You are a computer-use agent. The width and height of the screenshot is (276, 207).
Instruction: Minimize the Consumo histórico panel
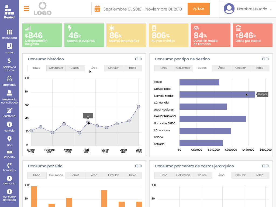[x=137, y=59]
